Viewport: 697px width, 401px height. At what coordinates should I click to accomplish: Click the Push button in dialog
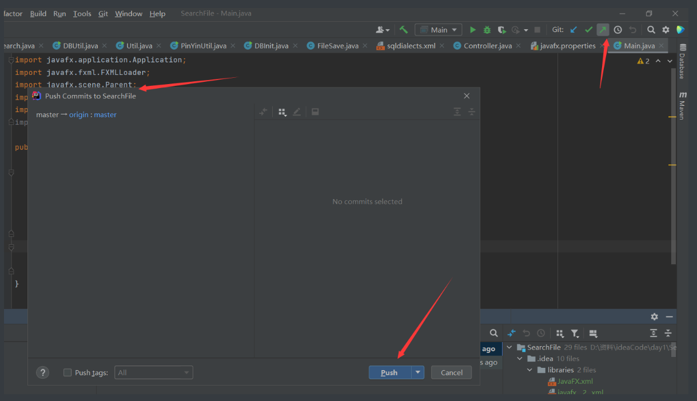[390, 372]
